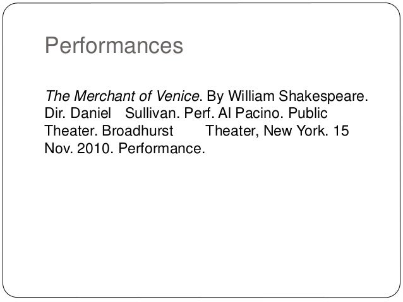Click the word By before William
This screenshot has height=302, width=403.
coord(215,97)
